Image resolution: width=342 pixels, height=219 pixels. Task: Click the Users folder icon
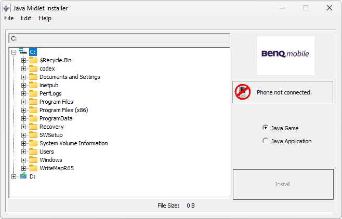click(x=33, y=152)
